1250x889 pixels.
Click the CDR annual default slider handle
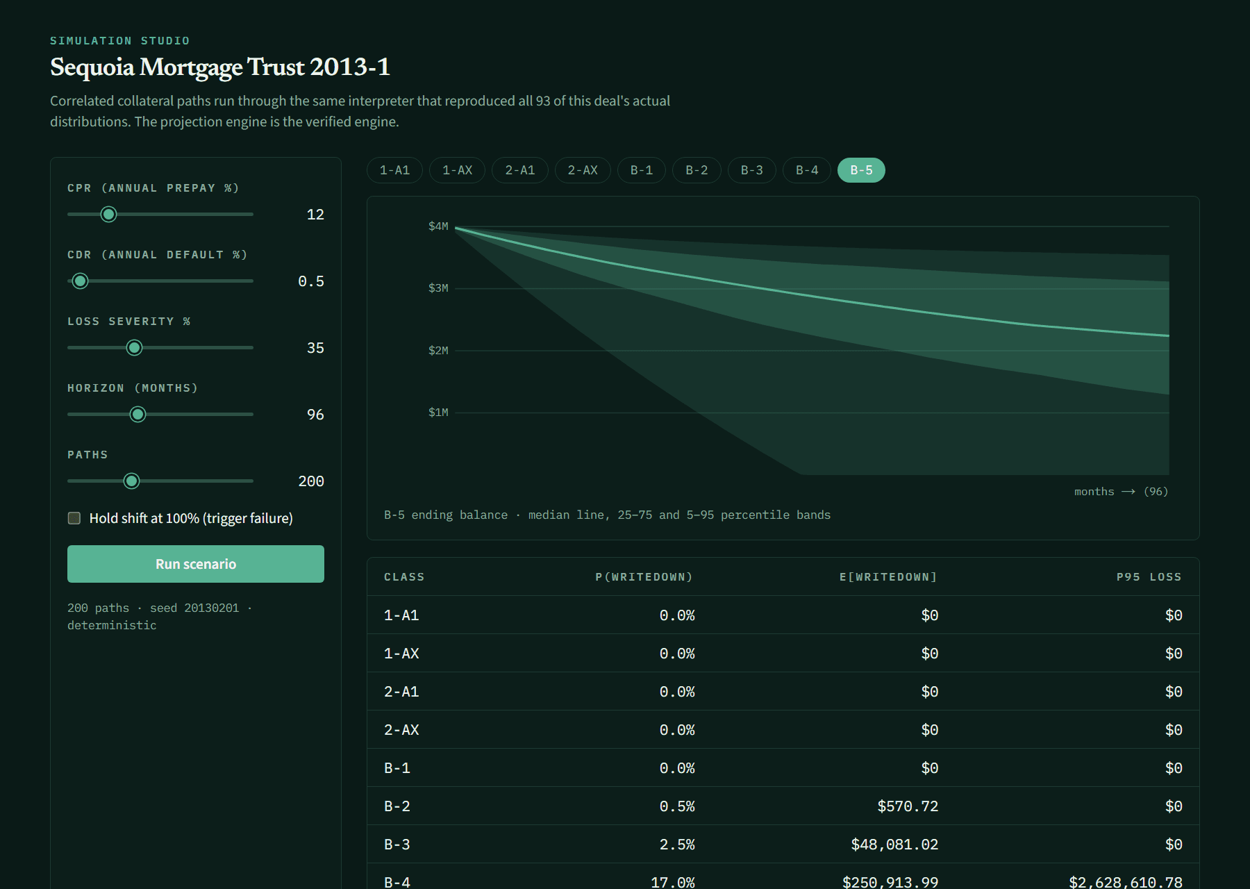[81, 281]
